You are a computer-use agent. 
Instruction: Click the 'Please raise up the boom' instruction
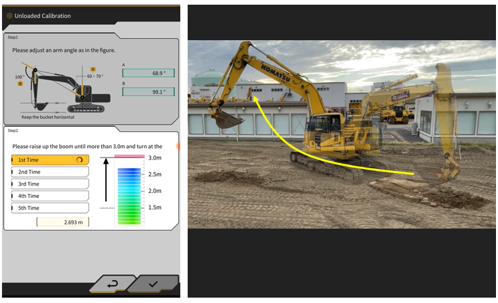pos(87,146)
